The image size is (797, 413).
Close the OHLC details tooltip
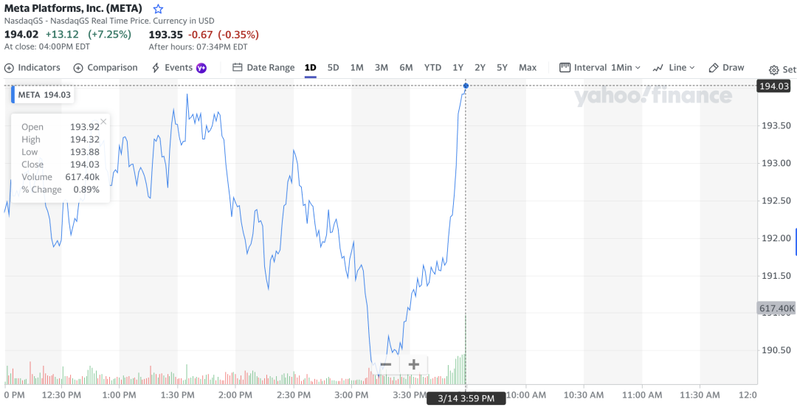[x=103, y=122]
